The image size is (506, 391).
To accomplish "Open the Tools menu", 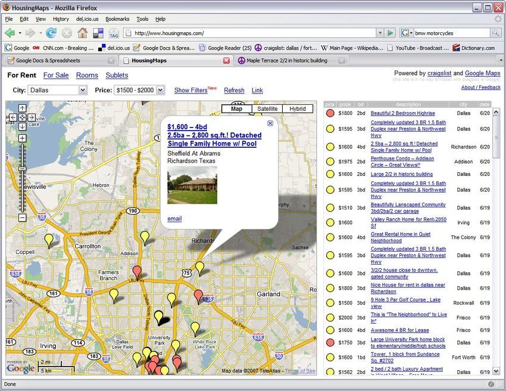I will click(x=142, y=19).
